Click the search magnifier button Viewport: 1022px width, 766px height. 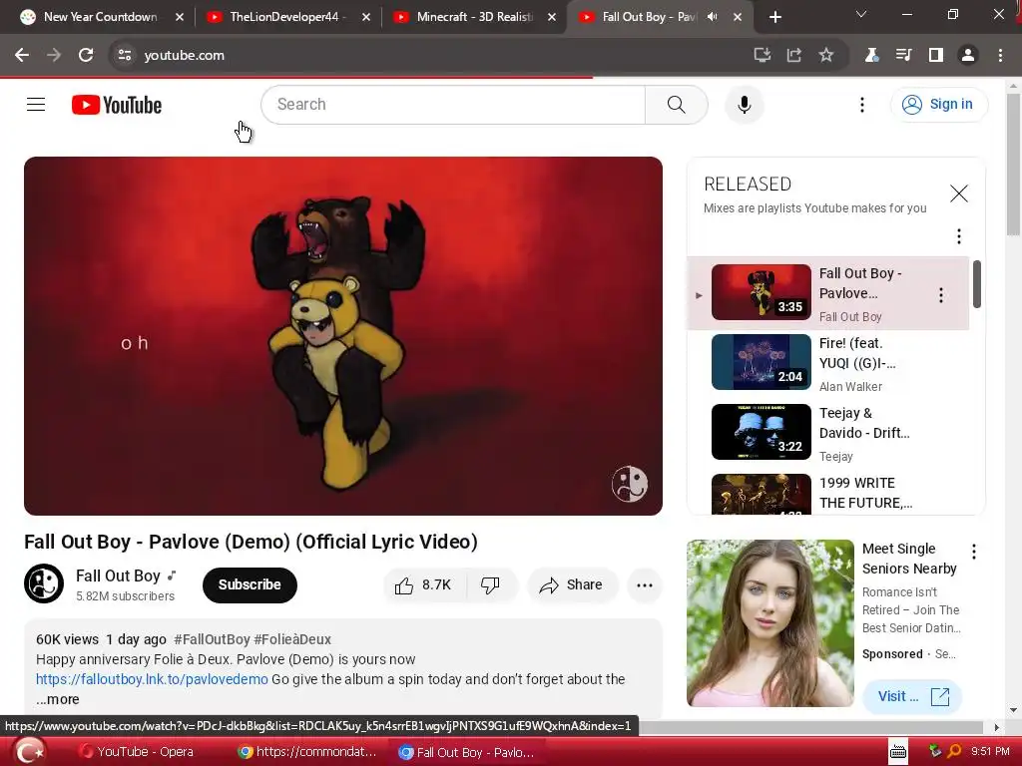point(676,104)
